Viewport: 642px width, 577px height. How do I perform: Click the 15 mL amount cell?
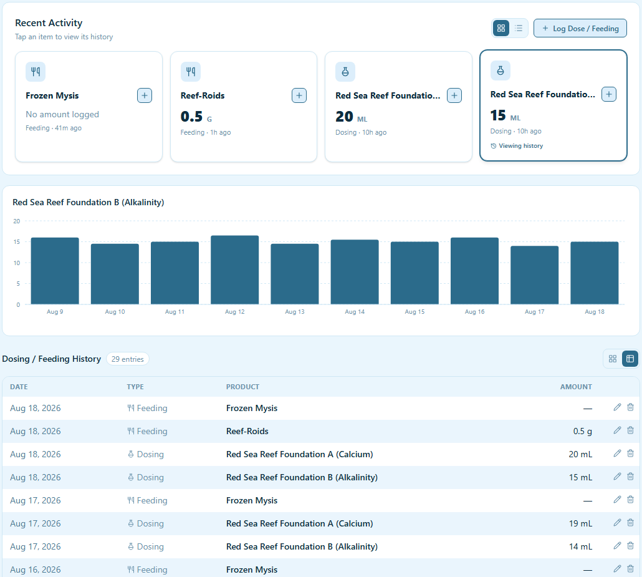[x=580, y=477]
